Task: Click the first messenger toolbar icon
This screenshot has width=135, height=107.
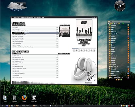Action: coord(109,23)
